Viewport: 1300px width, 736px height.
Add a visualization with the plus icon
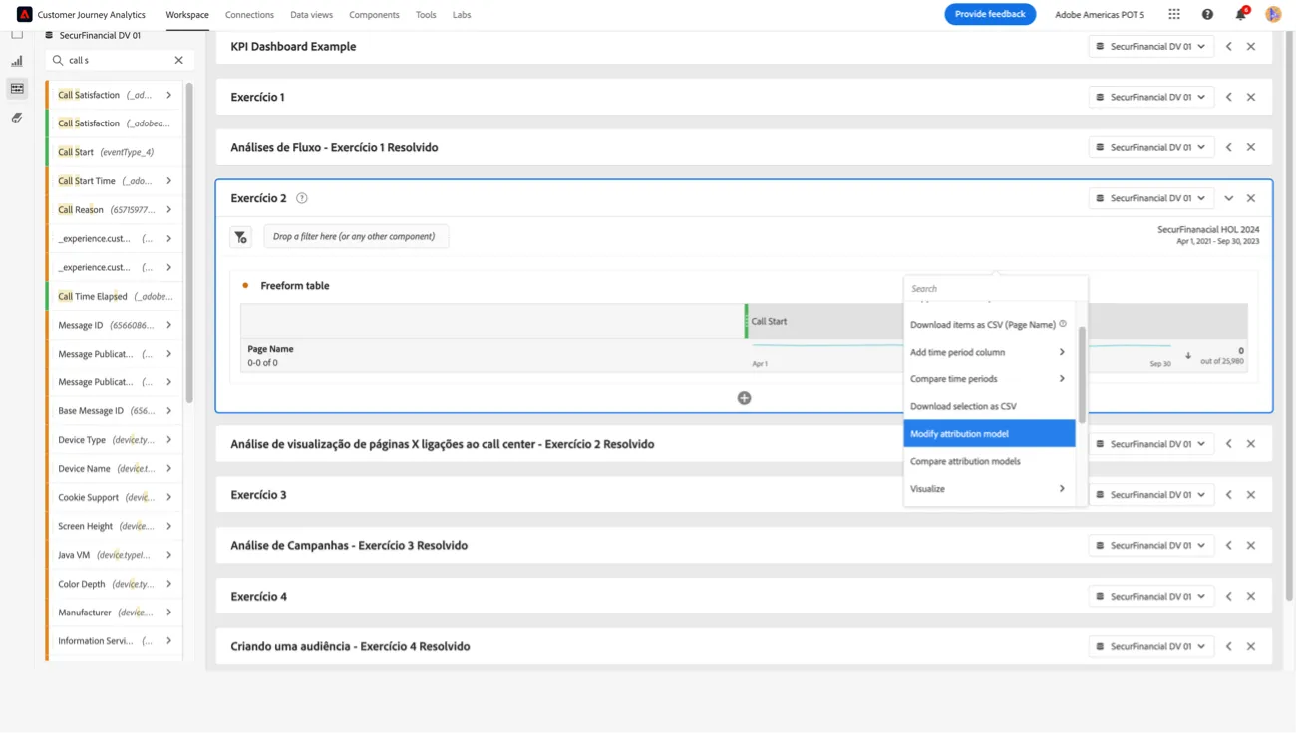(746, 399)
